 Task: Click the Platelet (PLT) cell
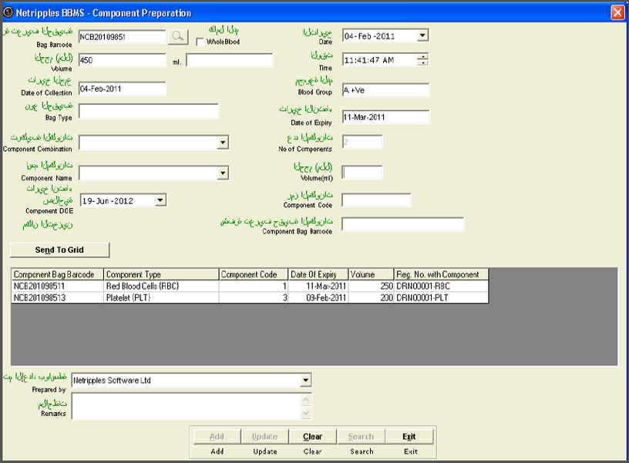pyautogui.click(x=161, y=297)
